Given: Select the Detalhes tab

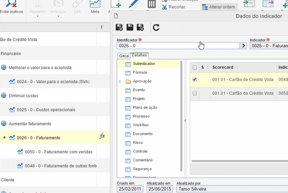Looking at the screenshot, I should [139, 55].
